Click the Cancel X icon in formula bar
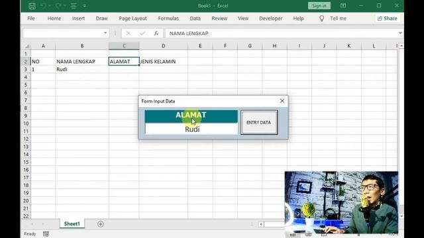Image resolution: width=424 pixels, height=238 pixels. [x=128, y=33]
